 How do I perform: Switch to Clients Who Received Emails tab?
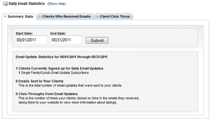click(x=65, y=17)
